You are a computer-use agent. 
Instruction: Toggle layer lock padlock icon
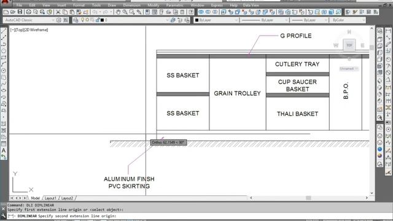[98, 20]
